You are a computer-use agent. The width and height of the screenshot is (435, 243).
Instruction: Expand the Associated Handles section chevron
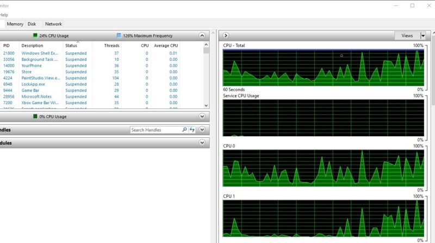[202, 130]
